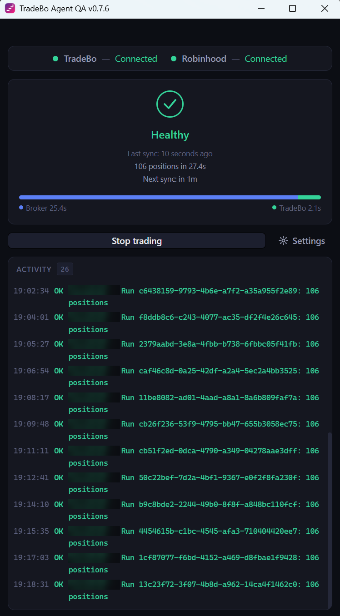Close the TradeBo Agent window
This screenshot has height=616, width=340.
click(325, 9)
